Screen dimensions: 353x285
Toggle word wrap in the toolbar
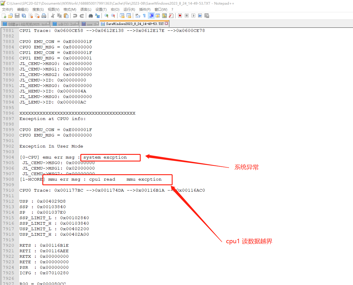pyautogui.click(x=138, y=16)
